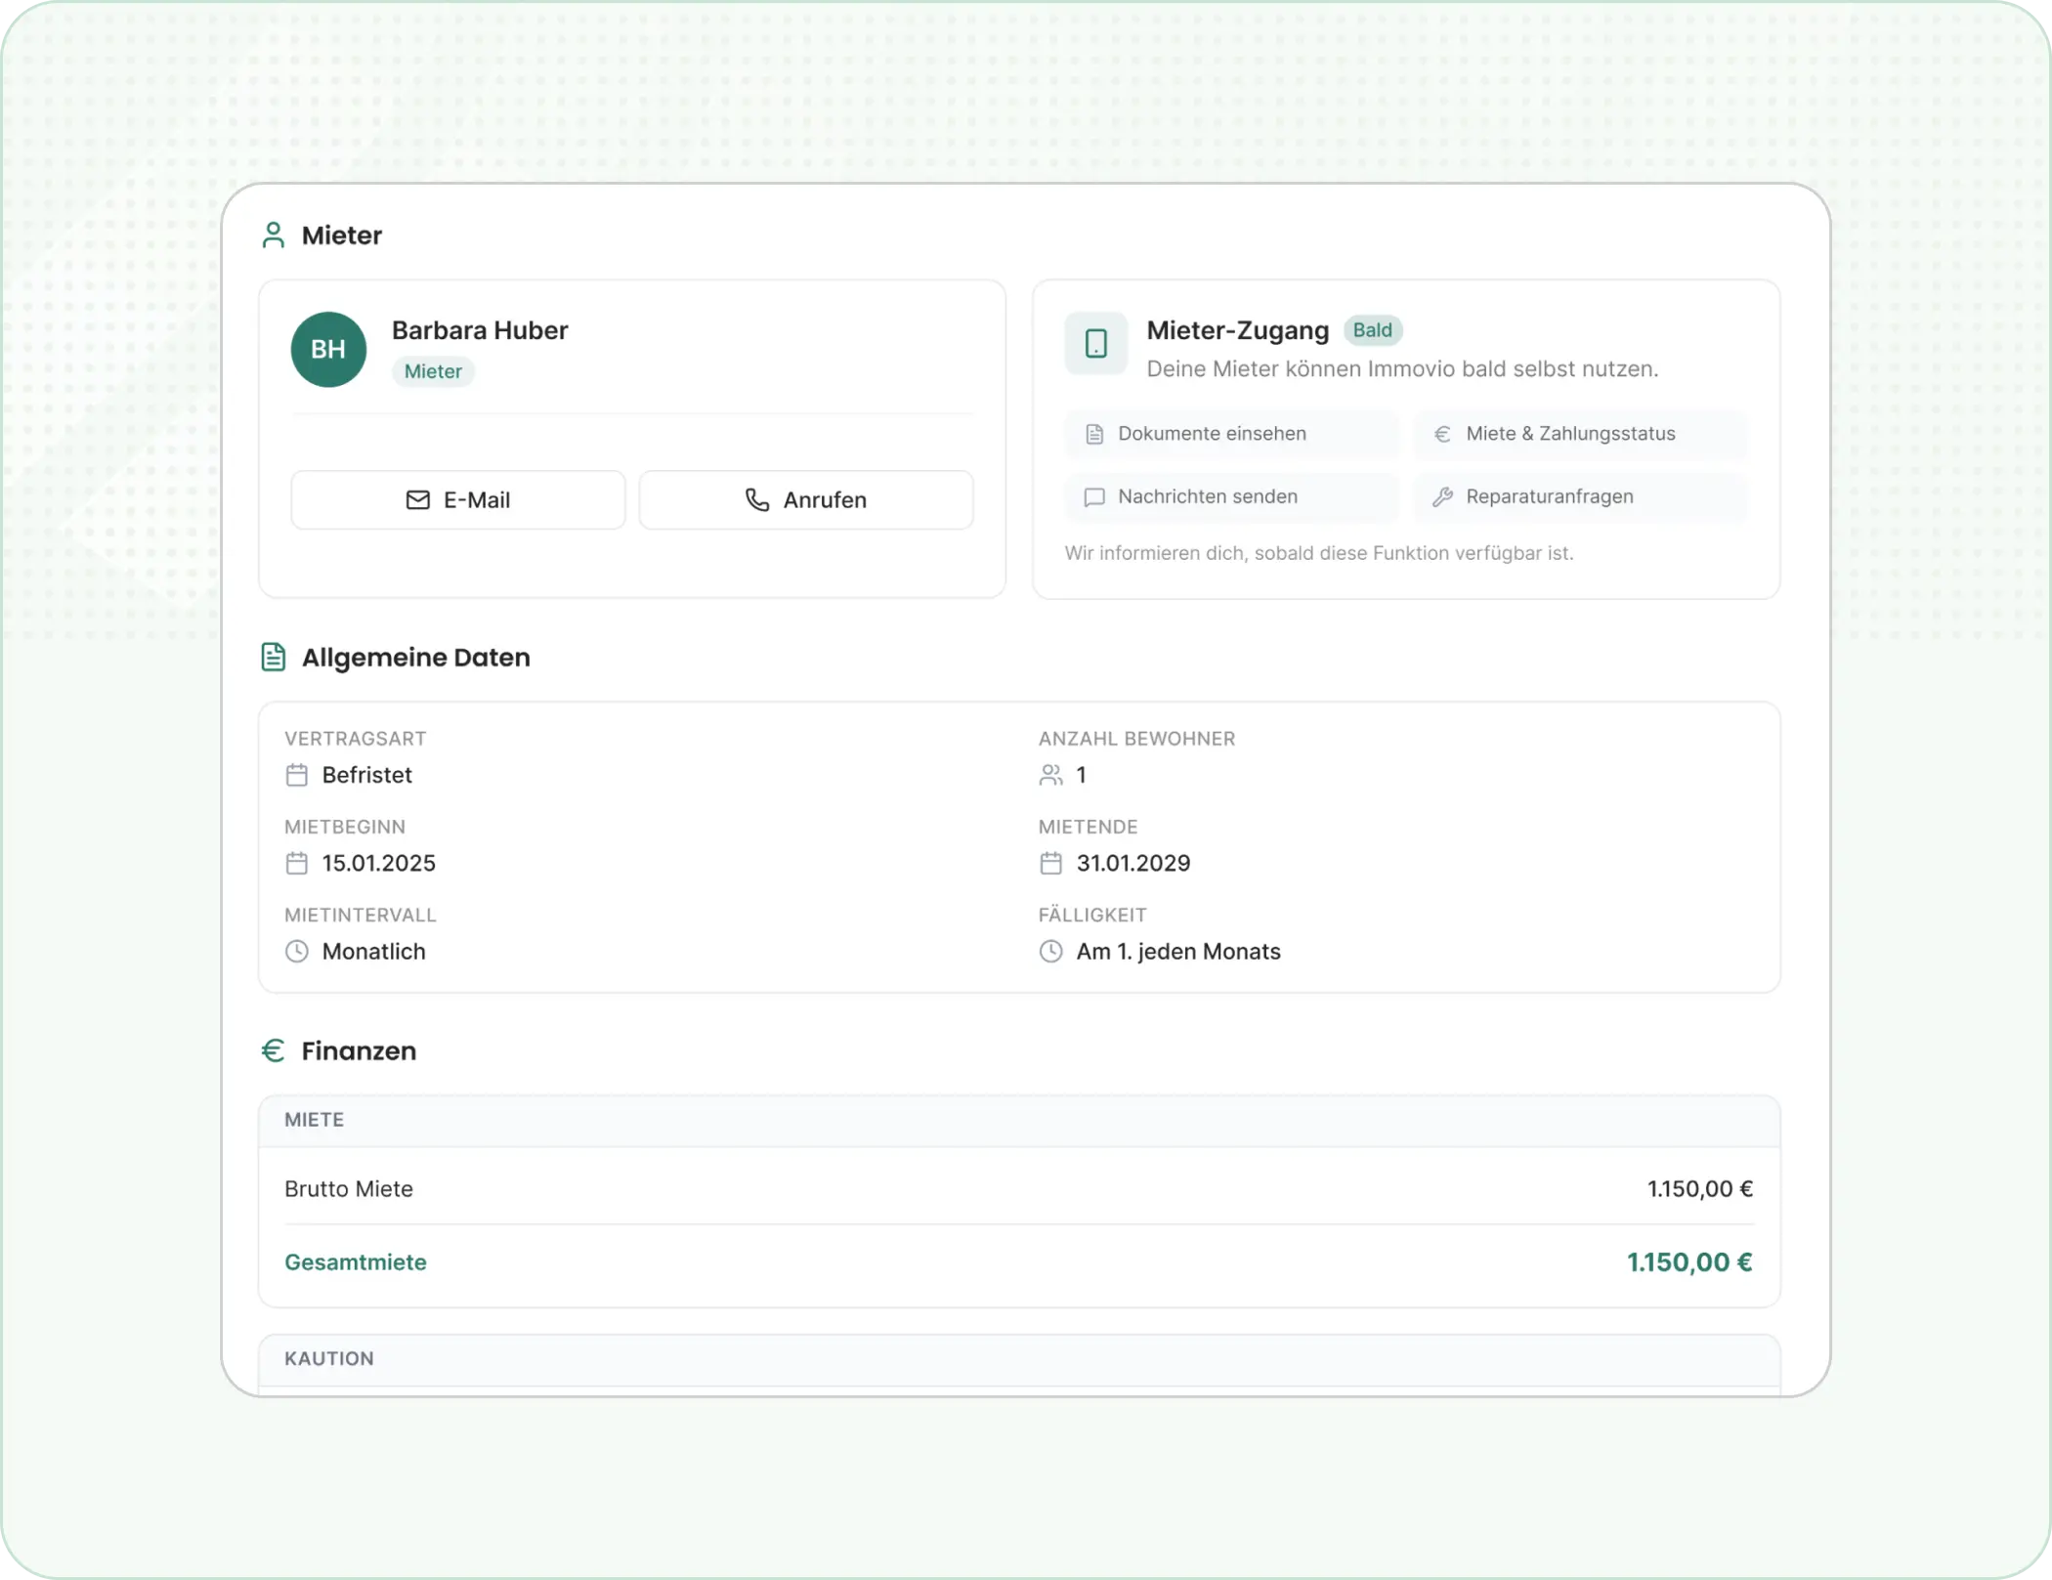The width and height of the screenshot is (2052, 1580).
Task: Click the Bald badge
Action: (1372, 330)
